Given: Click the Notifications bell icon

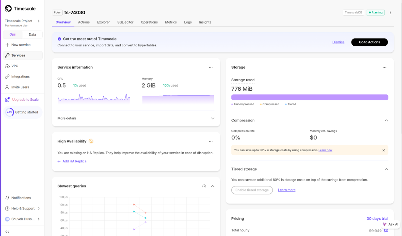Looking at the screenshot, I should click(7, 198).
